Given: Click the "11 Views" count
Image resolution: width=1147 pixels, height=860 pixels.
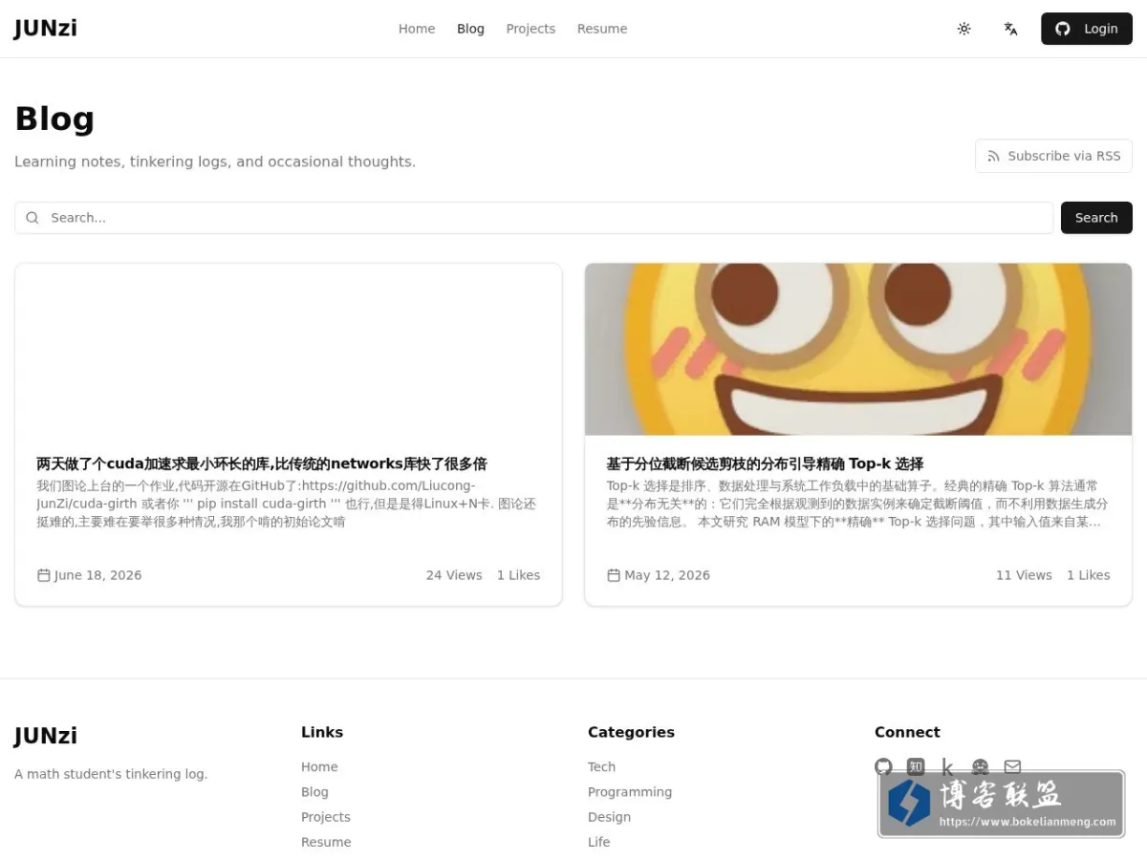Looking at the screenshot, I should click(1024, 575).
